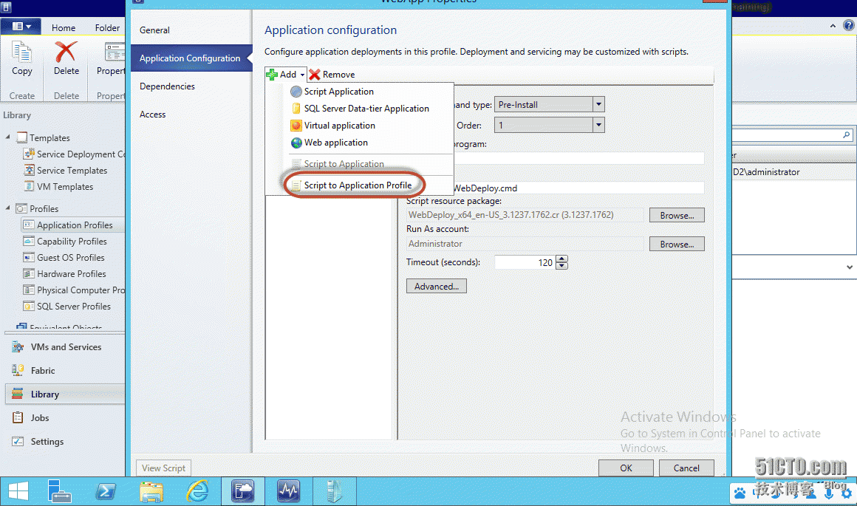Open the Order dropdown showing 1
857x506 pixels.
[x=598, y=125]
